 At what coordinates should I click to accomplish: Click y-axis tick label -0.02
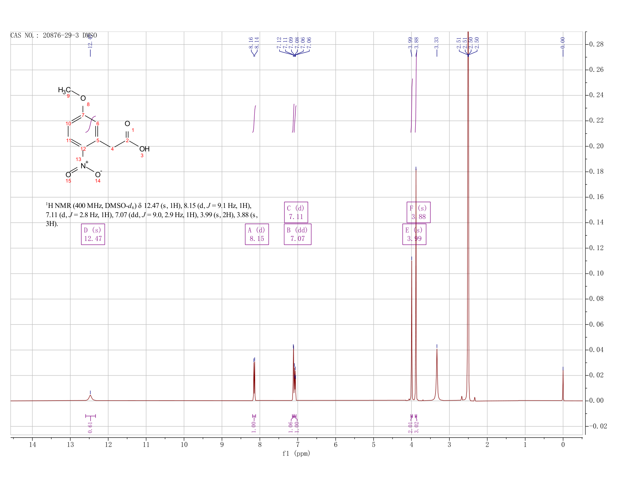(x=598, y=426)
